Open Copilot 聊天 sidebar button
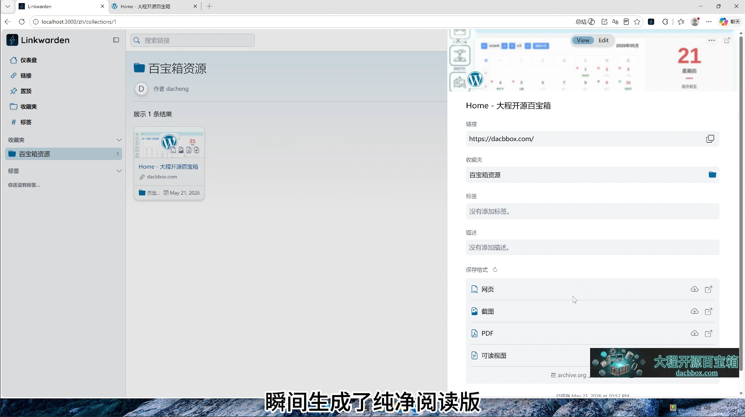The image size is (745, 417). tap(729, 22)
